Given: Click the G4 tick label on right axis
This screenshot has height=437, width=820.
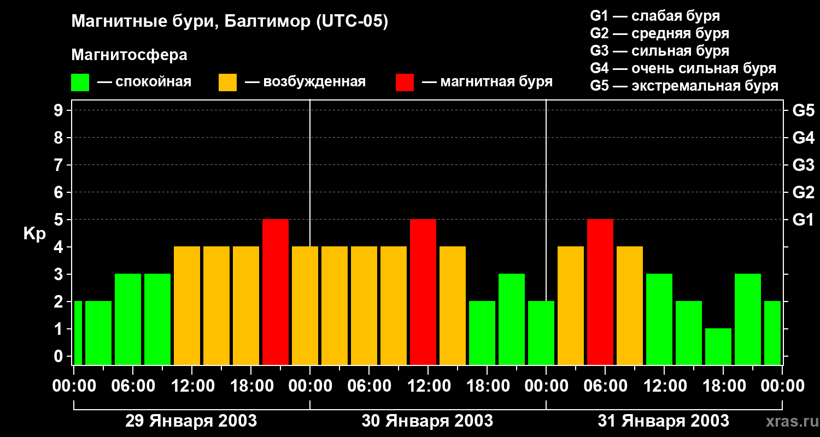Looking at the screenshot, I should [x=803, y=138].
